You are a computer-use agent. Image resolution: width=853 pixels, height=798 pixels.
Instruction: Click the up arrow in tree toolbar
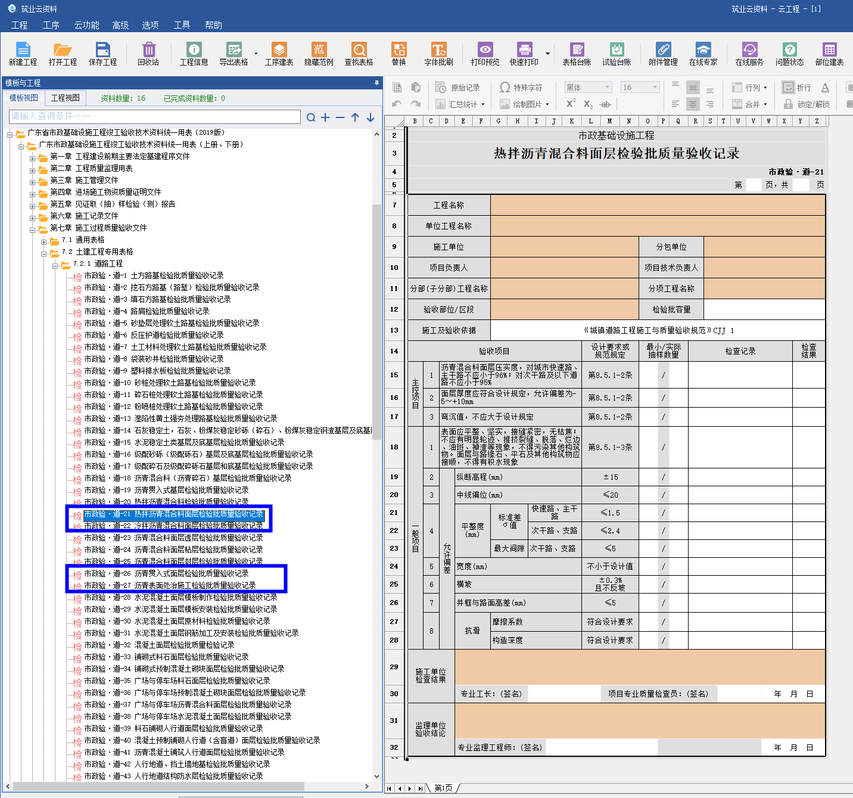355,117
